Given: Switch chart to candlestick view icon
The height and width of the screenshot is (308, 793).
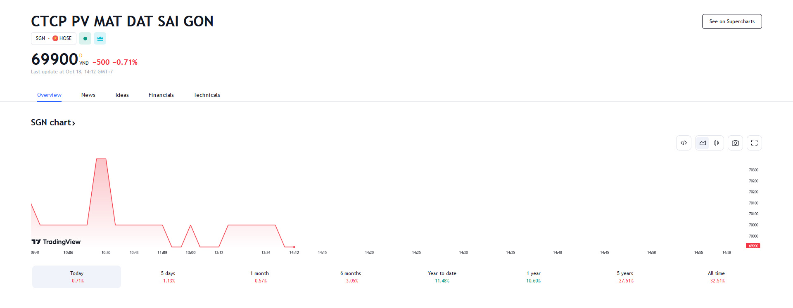Looking at the screenshot, I should pyautogui.click(x=717, y=143).
